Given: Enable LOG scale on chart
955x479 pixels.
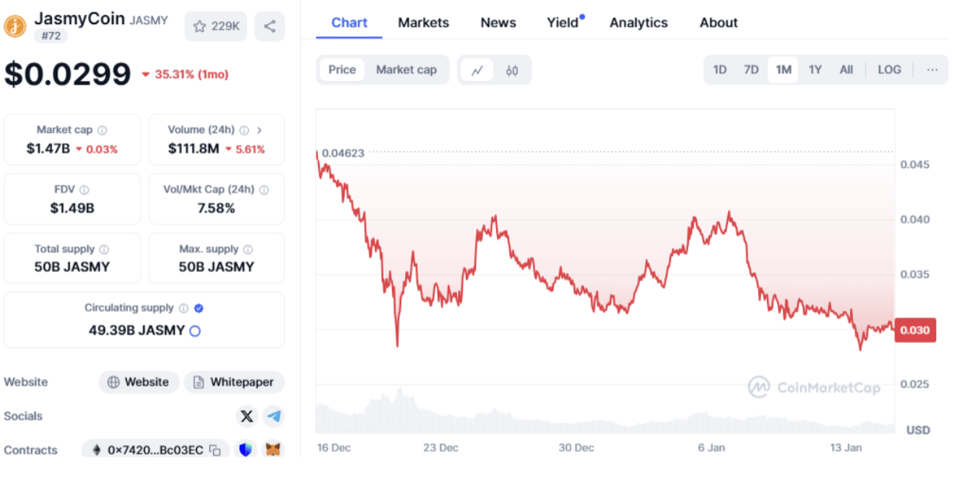Looking at the screenshot, I should (889, 70).
